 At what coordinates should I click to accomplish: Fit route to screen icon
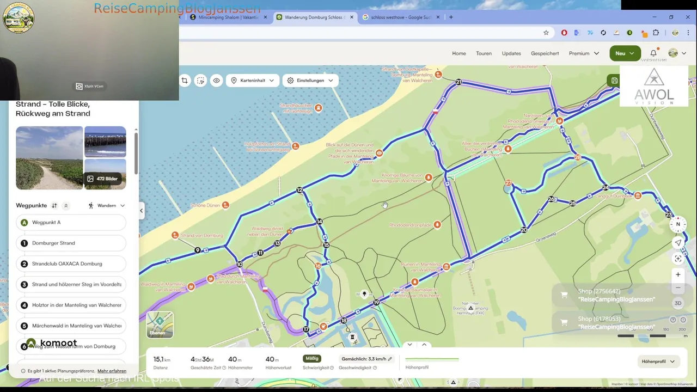pyautogui.click(x=678, y=259)
